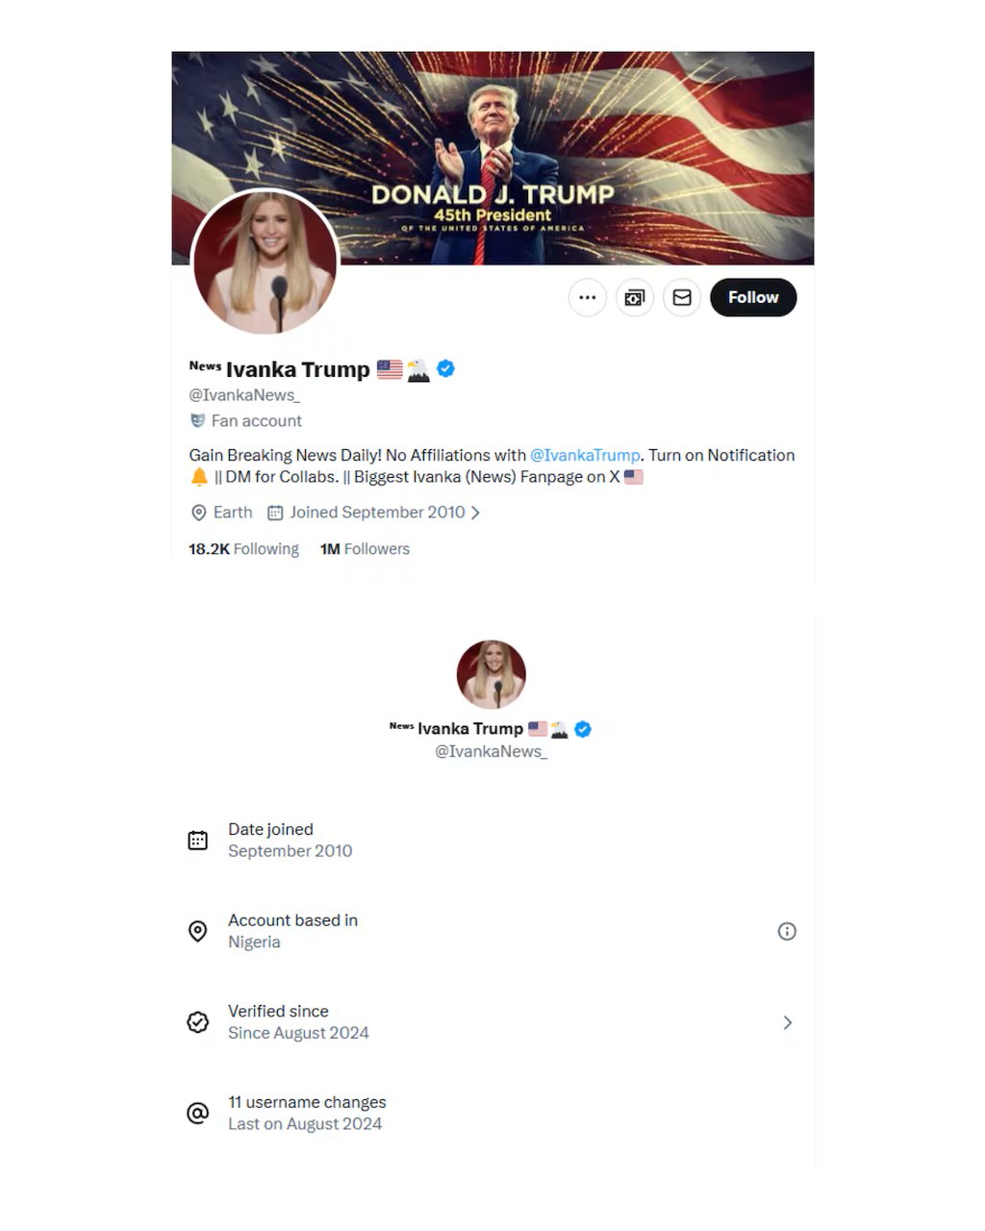Open the @IvankaTrump mention link

click(585, 455)
